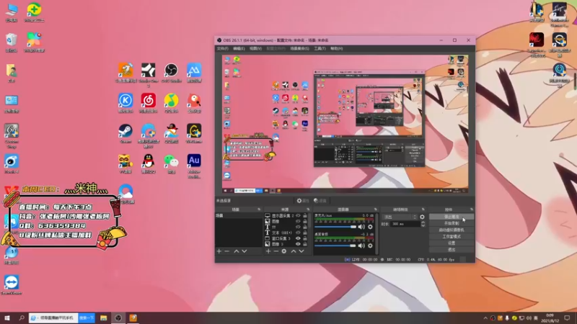Open the 工具(T) menu

tap(320, 48)
